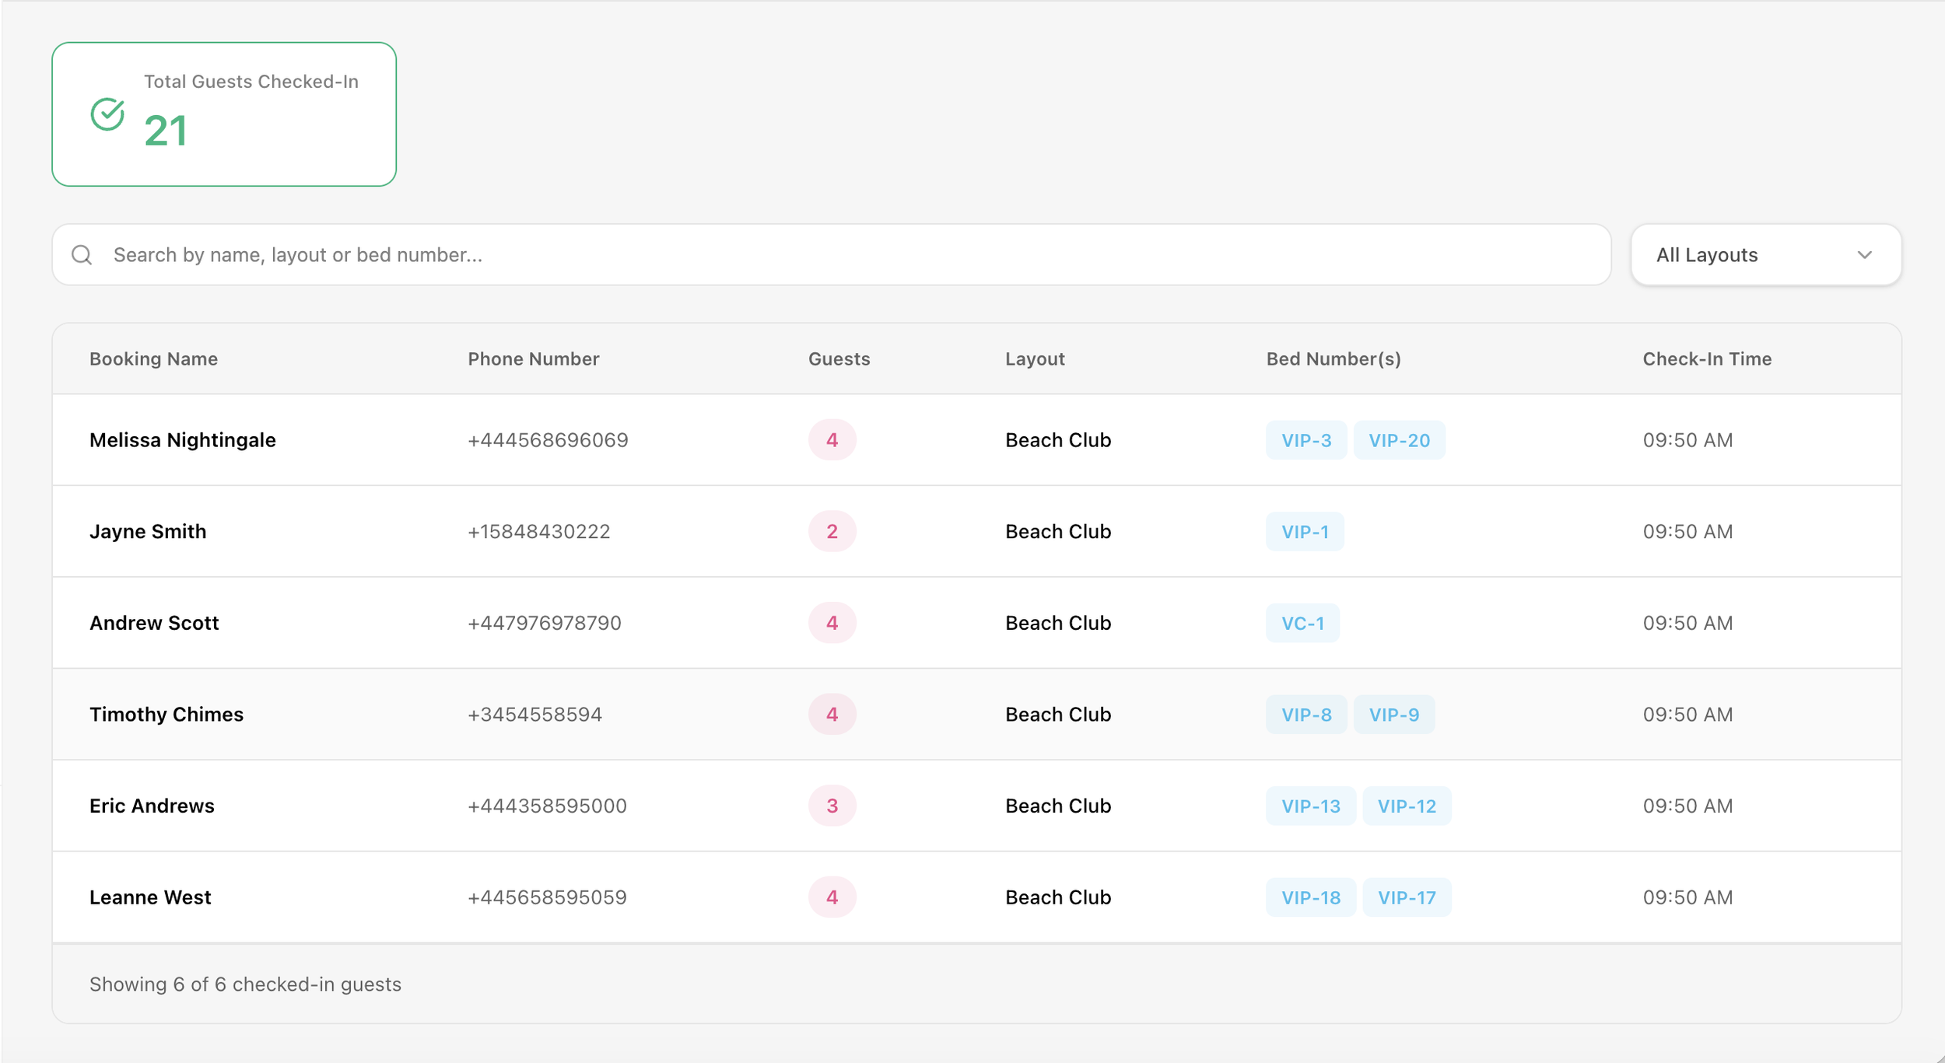Click the Guests column header
The image size is (1945, 1063).
[838, 359]
